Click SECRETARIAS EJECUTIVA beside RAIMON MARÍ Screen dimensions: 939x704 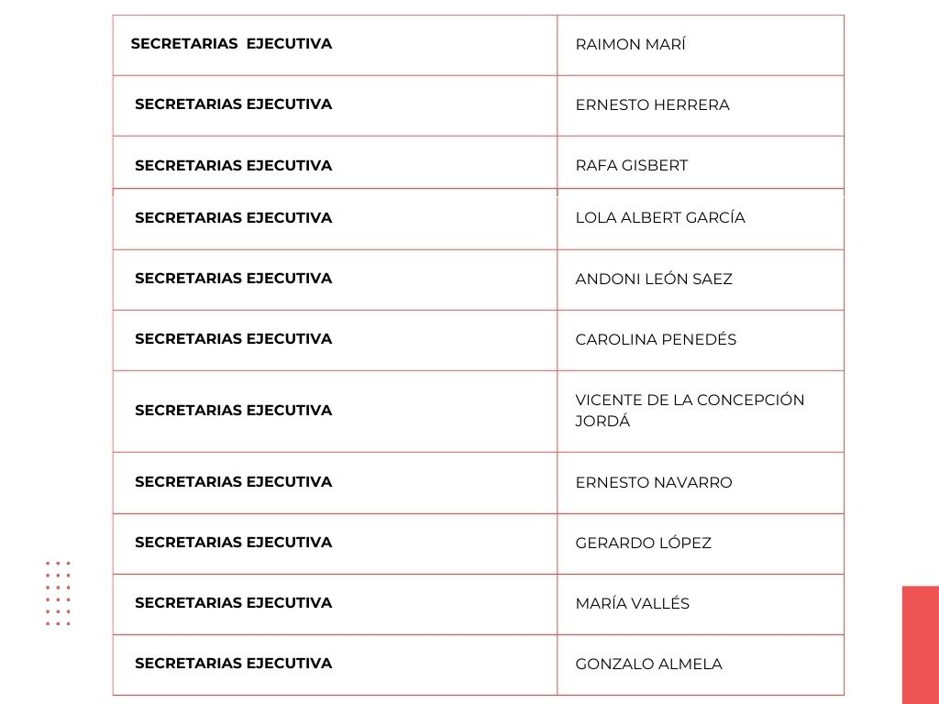click(231, 44)
